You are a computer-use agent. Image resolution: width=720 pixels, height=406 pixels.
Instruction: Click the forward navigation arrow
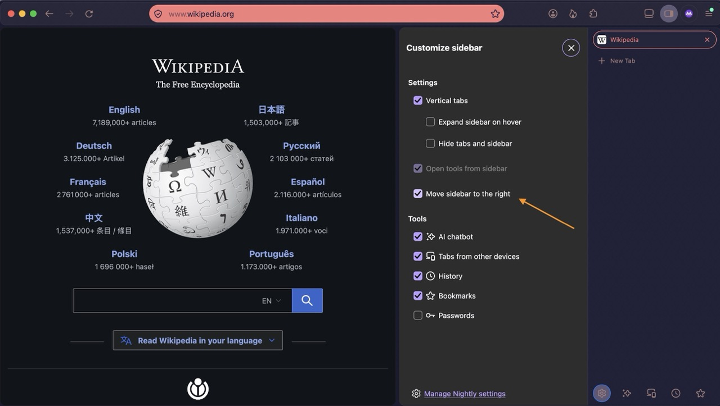(x=69, y=13)
